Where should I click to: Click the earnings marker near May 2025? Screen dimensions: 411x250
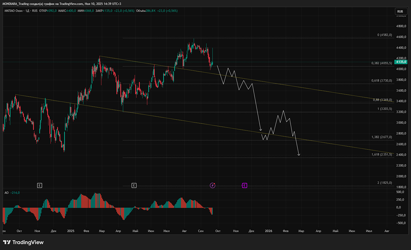134,185
